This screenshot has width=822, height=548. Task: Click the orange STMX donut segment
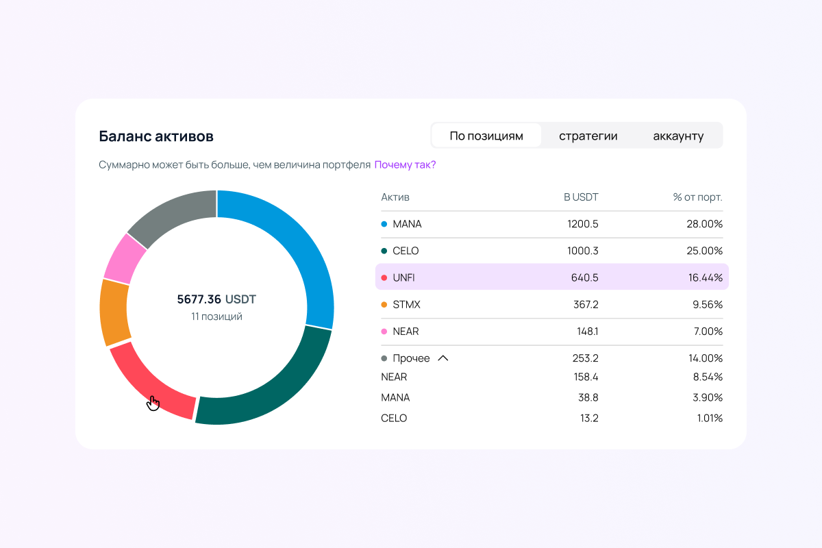click(114, 312)
